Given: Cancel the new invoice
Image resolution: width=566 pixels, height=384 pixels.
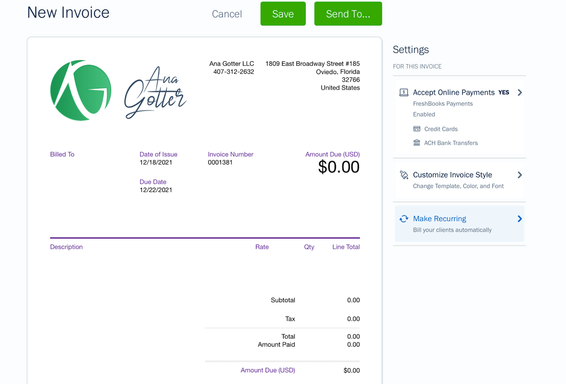Looking at the screenshot, I should pos(227,14).
